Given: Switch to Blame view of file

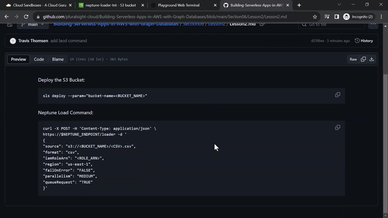Looking at the screenshot, I should point(58,59).
